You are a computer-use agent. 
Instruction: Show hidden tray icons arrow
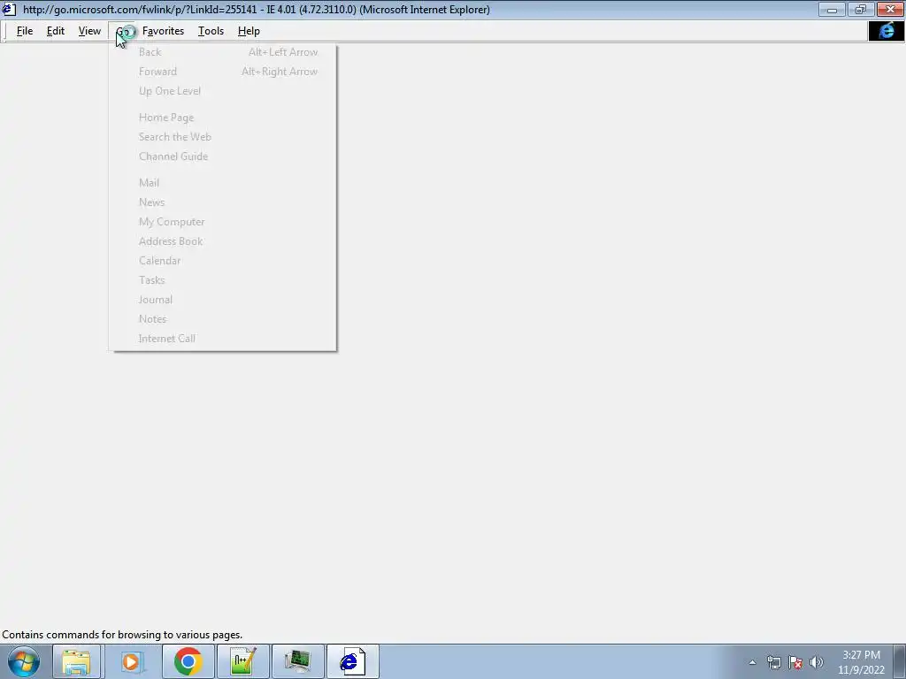tap(752, 662)
